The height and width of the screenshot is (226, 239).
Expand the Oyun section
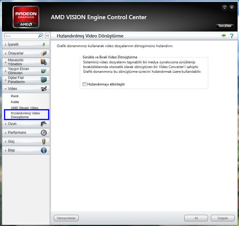pyautogui.click(x=26, y=124)
